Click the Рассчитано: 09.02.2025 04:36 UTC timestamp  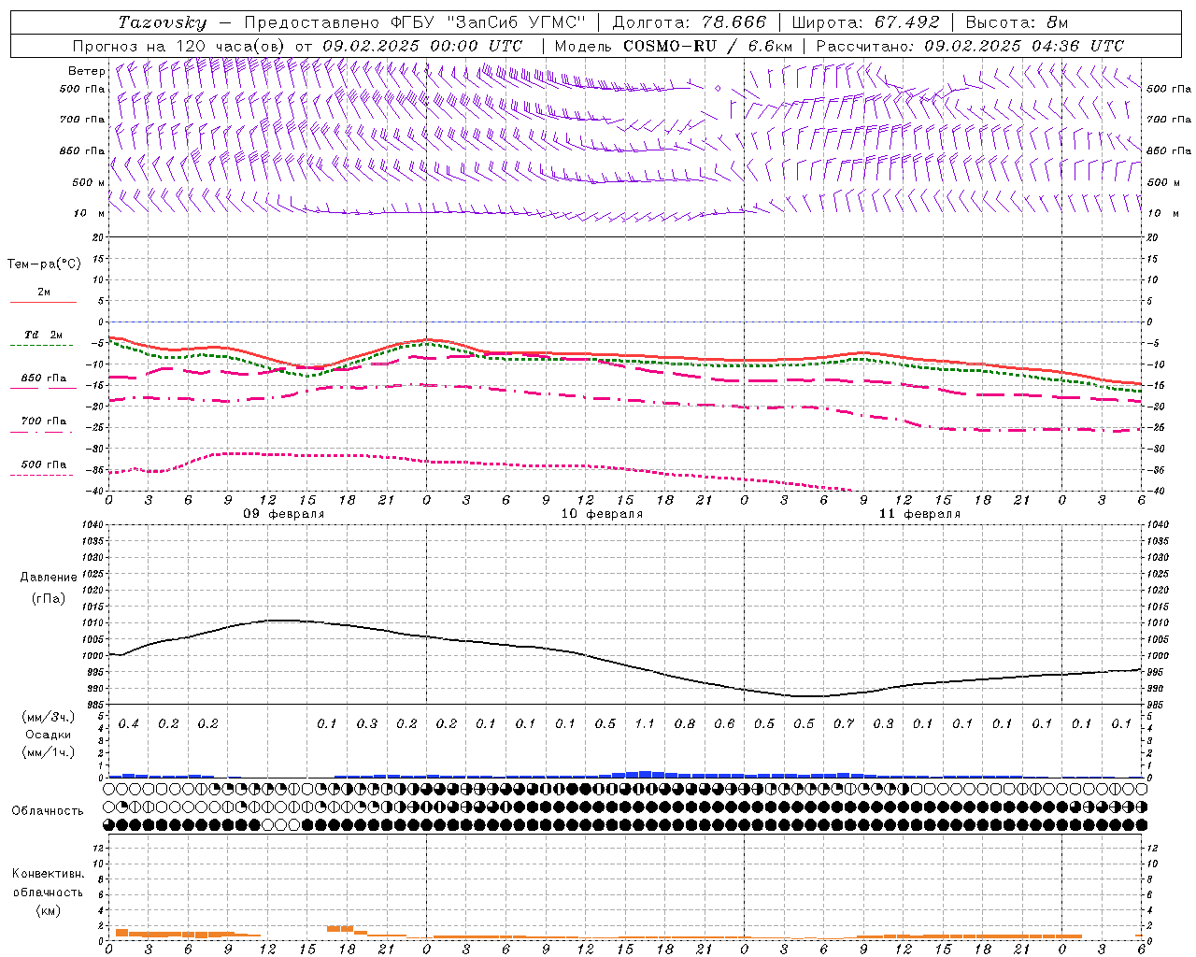pyautogui.click(x=970, y=46)
